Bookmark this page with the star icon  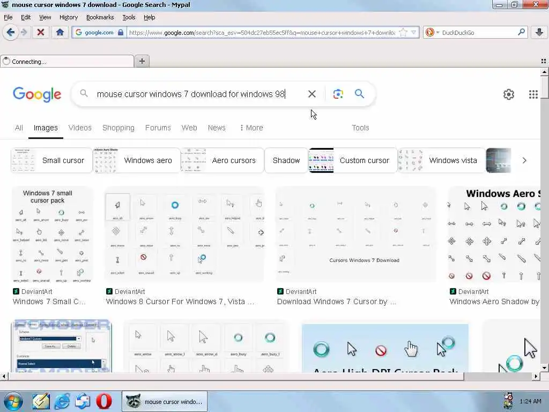[x=403, y=33]
